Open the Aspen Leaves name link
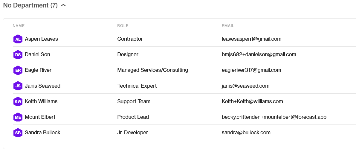The height and width of the screenshot is (149, 356). 41,39
